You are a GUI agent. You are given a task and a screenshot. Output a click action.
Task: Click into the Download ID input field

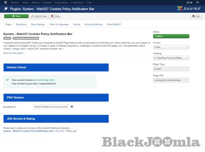[51, 107]
